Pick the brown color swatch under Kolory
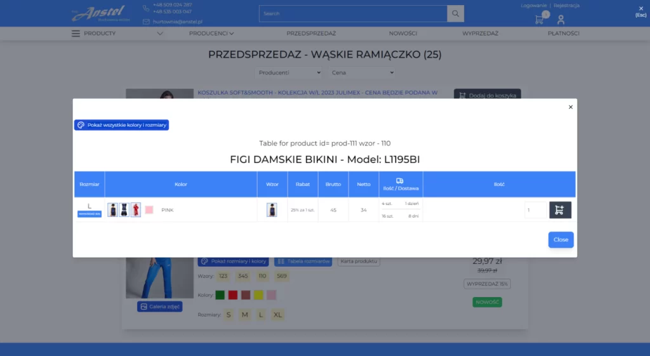 [246, 295]
